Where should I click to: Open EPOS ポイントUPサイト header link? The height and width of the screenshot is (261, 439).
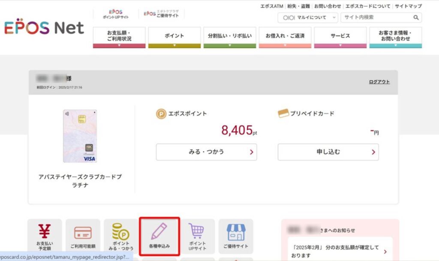click(x=116, y=14)
